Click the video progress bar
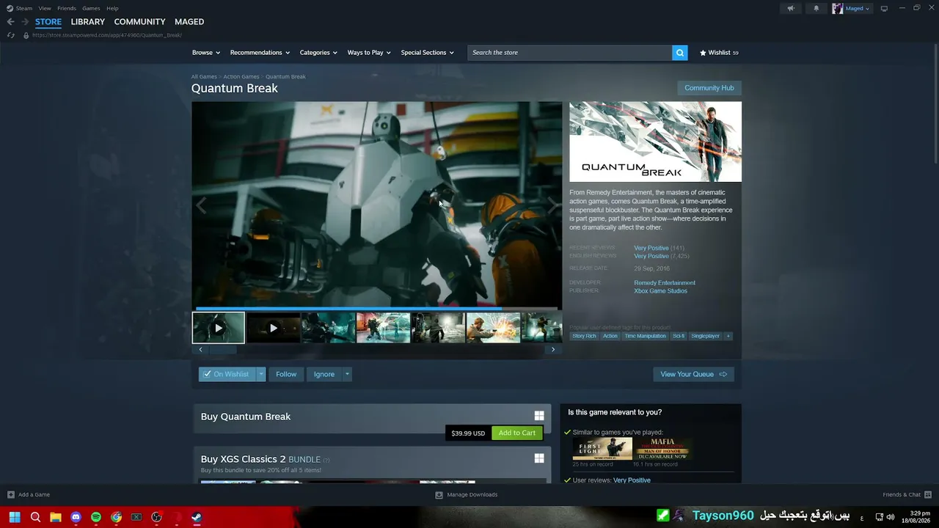 point(376,308)
